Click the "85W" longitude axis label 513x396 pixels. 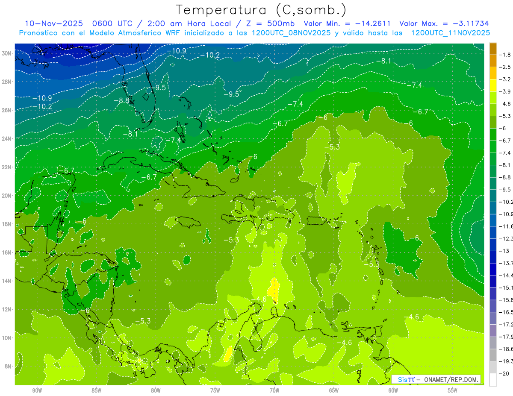pos(96,390)
